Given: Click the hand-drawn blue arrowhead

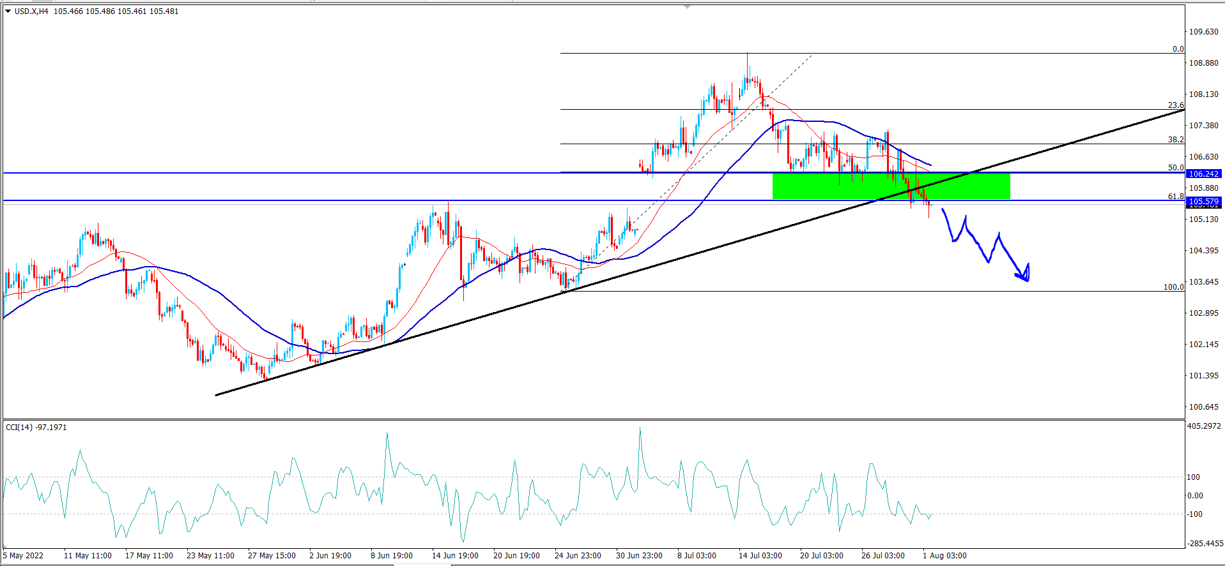Looking at the screenshot, I should tap(1024, 275).
